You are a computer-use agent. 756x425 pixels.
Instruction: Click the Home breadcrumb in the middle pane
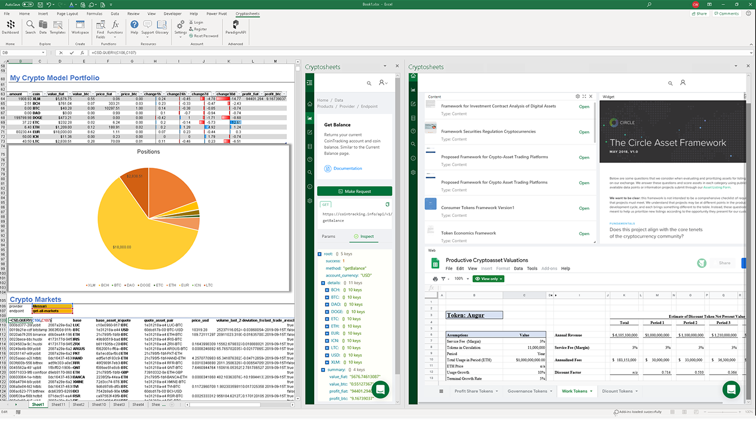(x=323, y=100)
